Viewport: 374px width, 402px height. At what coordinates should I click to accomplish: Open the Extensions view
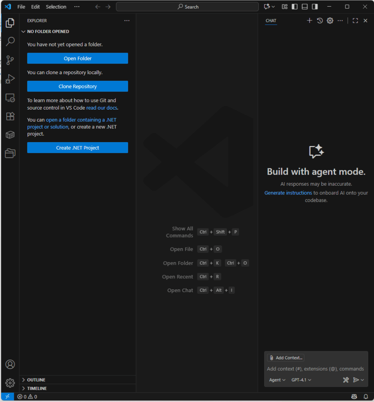pos(10,116)
